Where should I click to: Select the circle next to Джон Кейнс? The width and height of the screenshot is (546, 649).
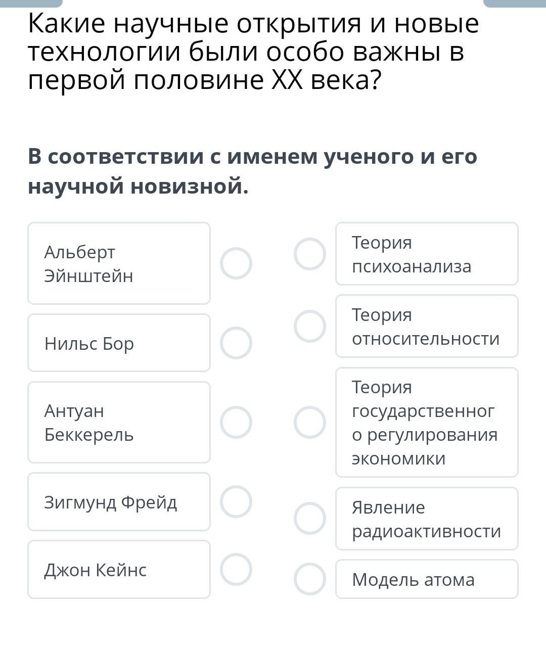click(236, 569)
